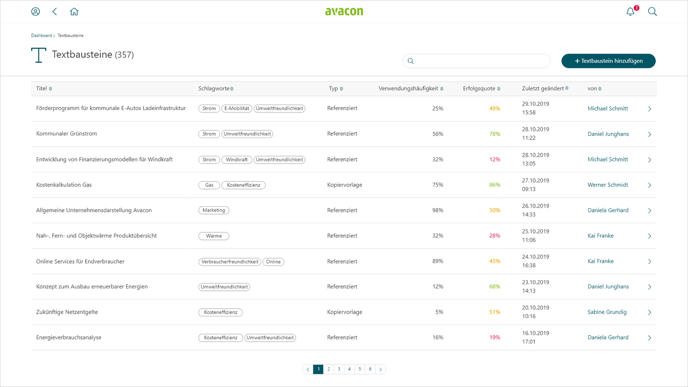Open details arrow for Energieverbrauchsanalyse
This screenshot has height=387, width=688.
pos(649,338)
